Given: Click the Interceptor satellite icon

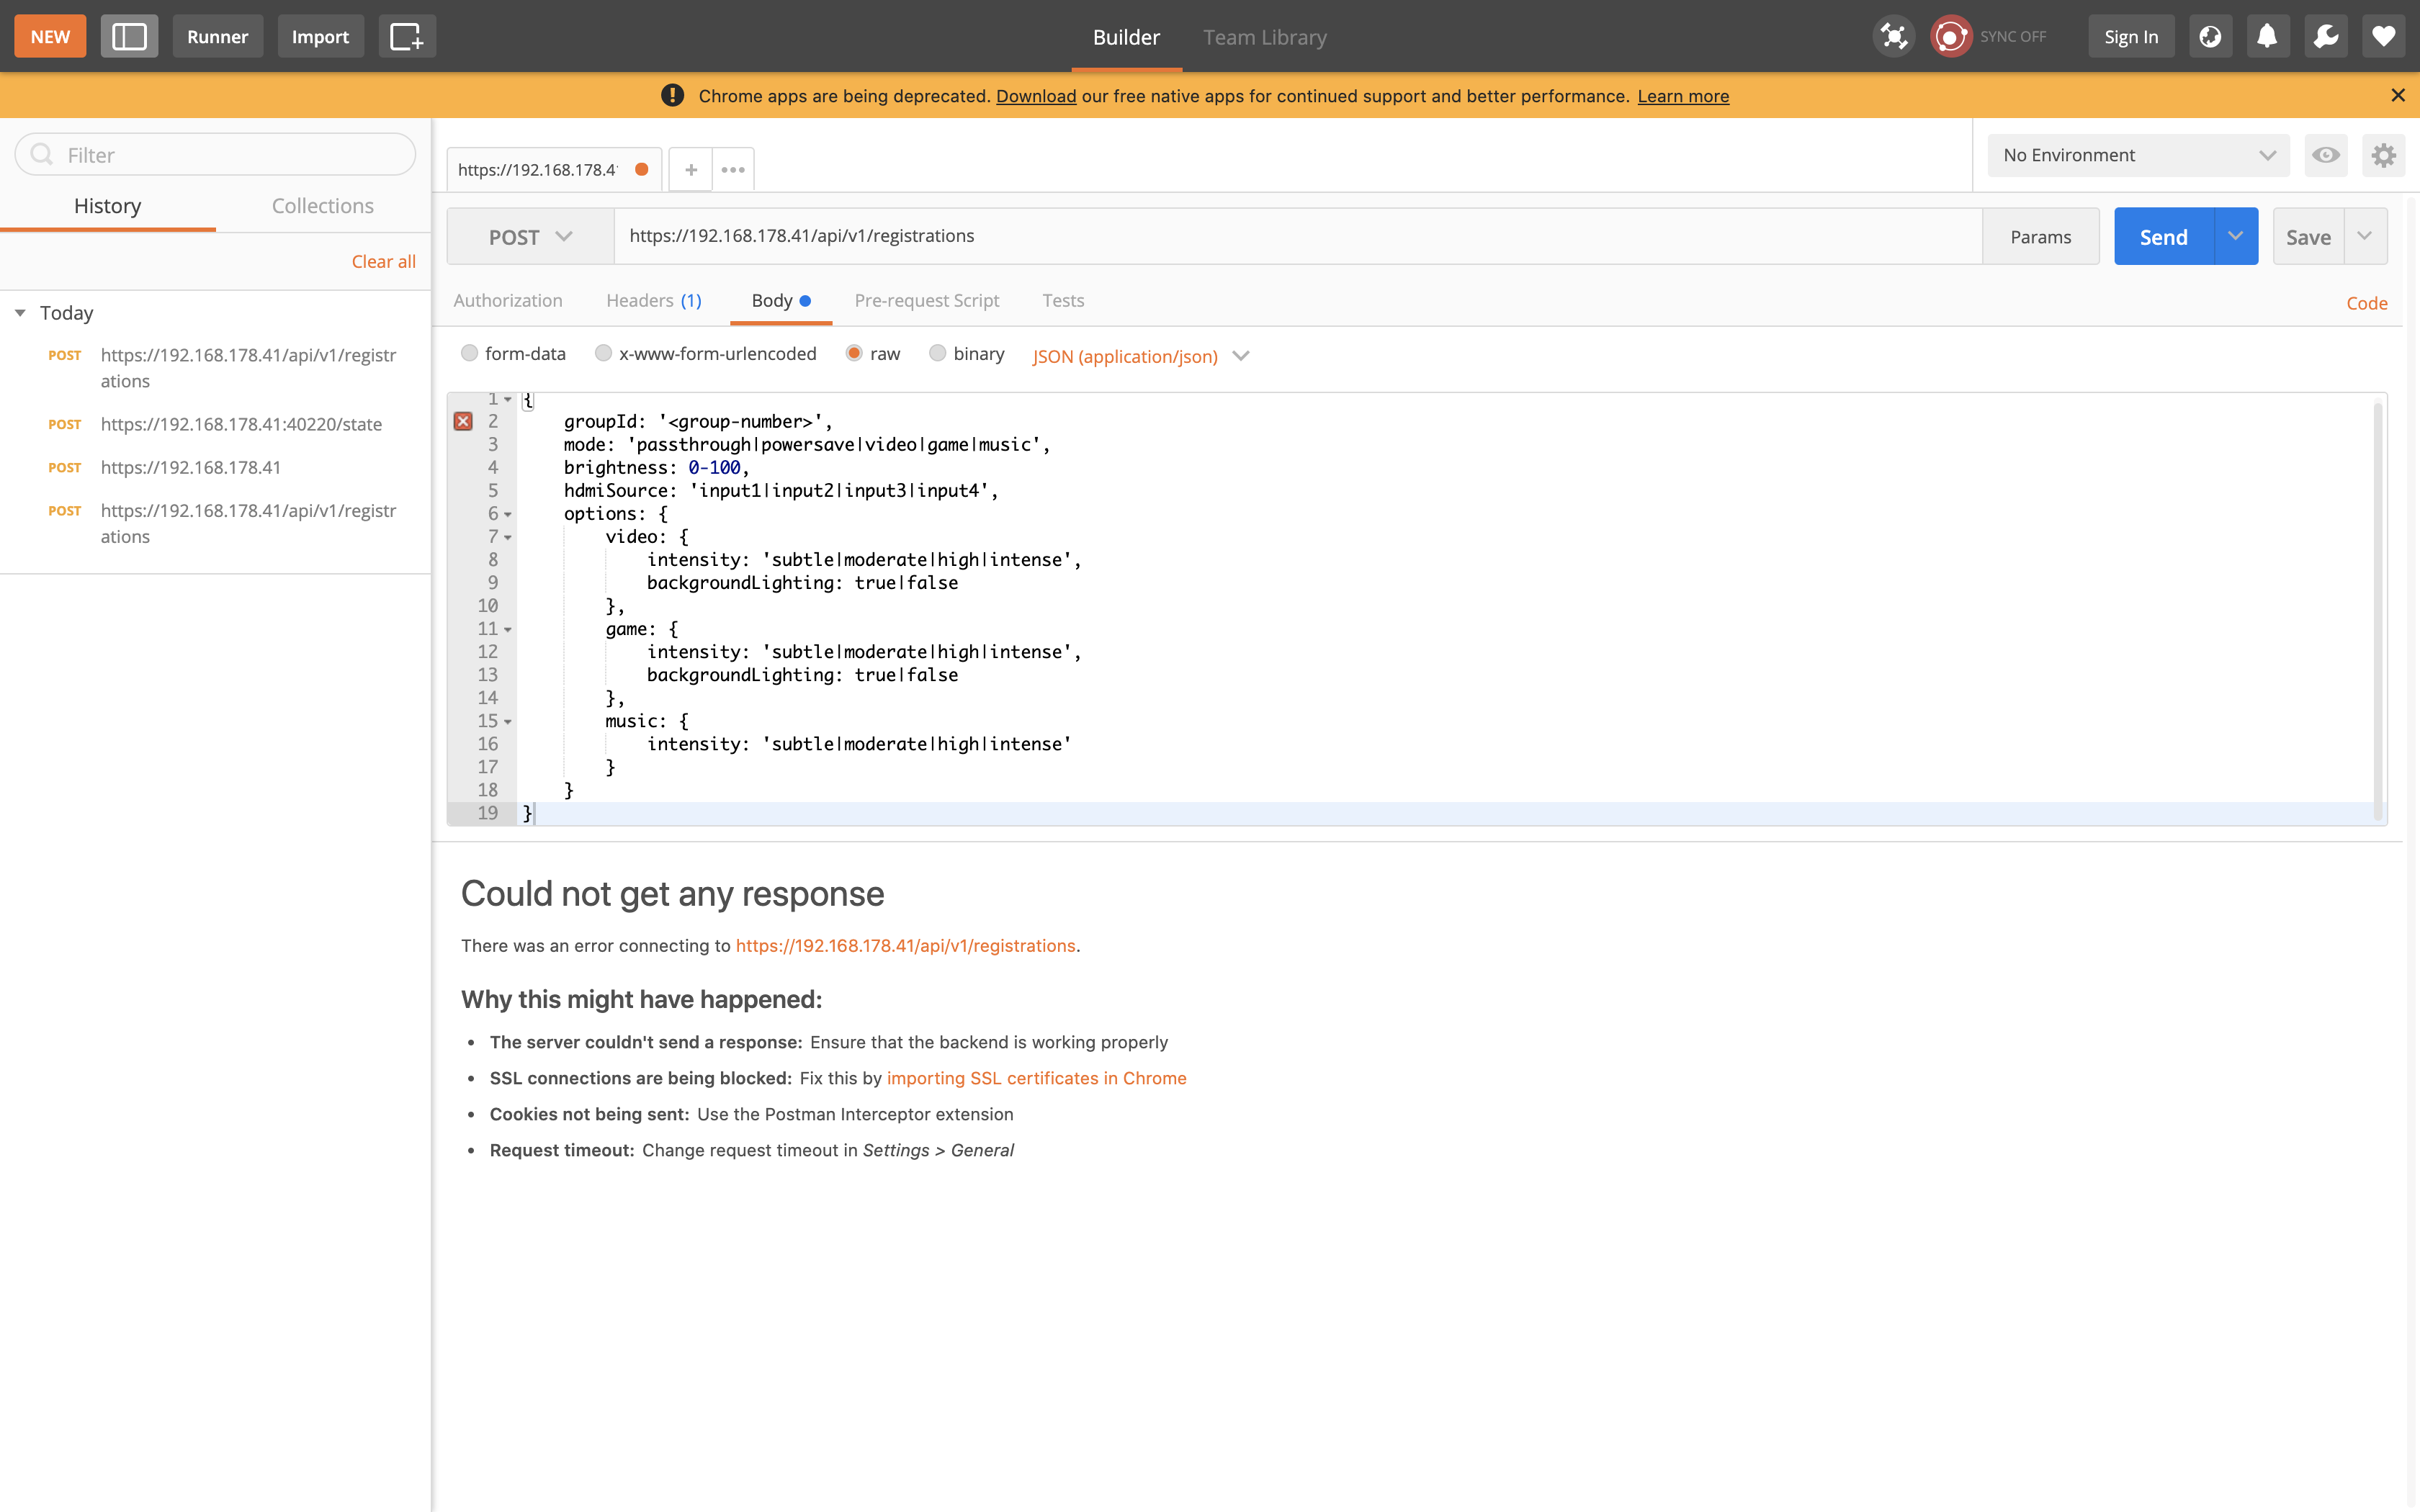Looking at the screenshot, I should pyautogui.click(x=1893, y=37).
